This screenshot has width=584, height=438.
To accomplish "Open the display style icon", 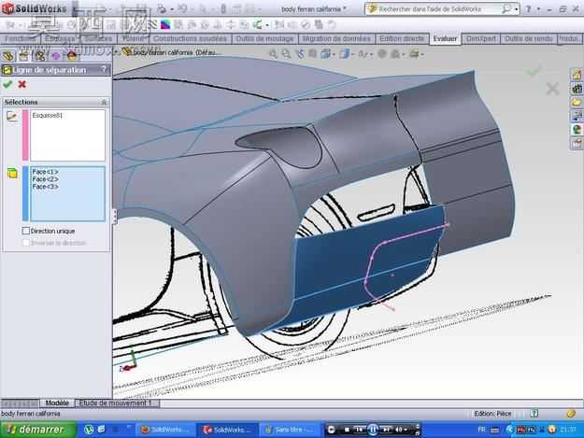I will [344, 54].
